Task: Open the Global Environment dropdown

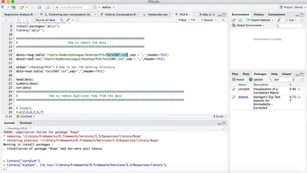Action: pyautogui.click(x=248, y=25)
